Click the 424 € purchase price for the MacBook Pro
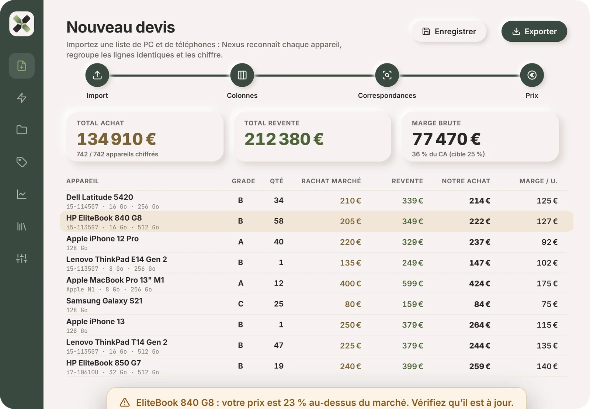 click(480, 284)
